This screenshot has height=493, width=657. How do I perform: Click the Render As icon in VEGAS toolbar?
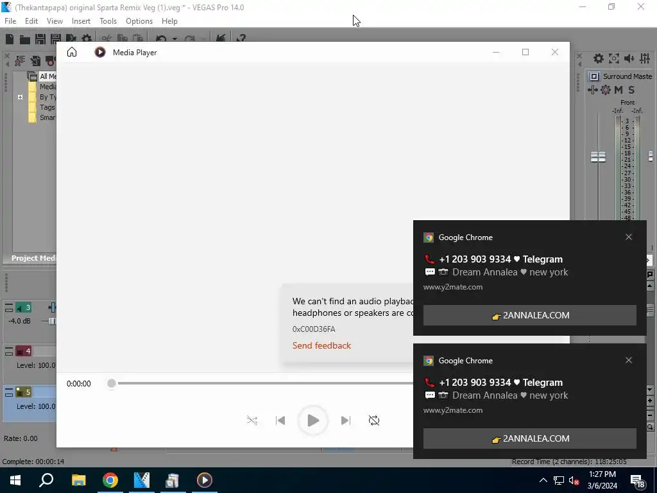click(x=71, y=39)
